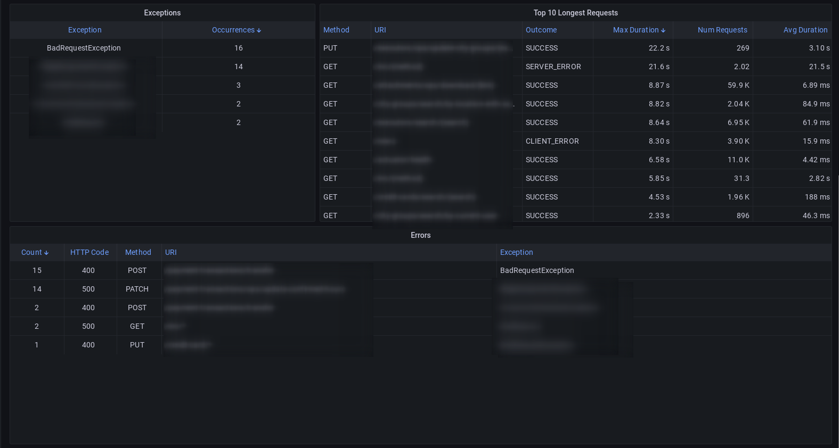Click the sort arrow beside Occurrences header
Screen dimensions: 839x448
[x=259, y=30]
